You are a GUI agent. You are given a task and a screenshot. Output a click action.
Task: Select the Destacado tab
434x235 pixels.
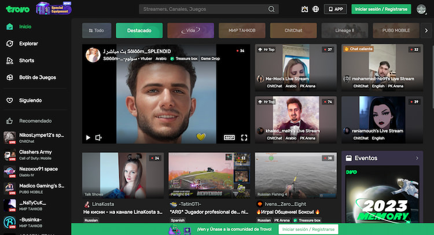pyautogui.click(x=139, y=31)
